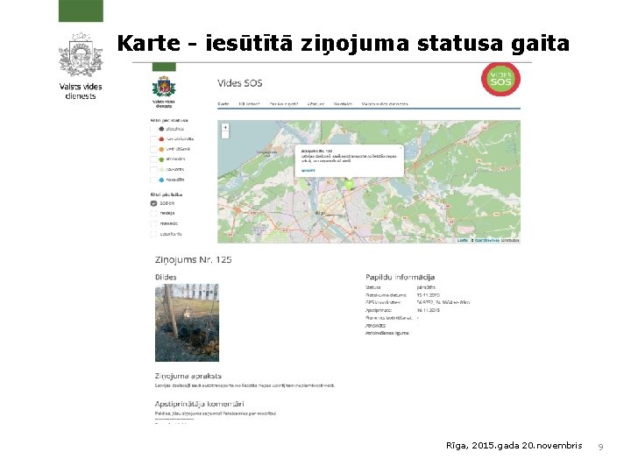Open the report photo thumbnail under Bildes
Image resolution: width=631 pixels, height=473 pixels.
tap(188, 322)
